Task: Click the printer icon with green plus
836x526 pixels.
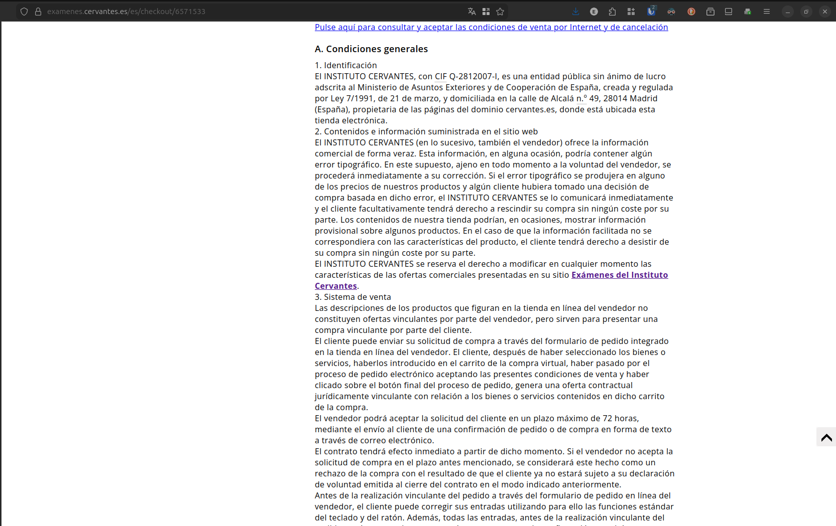Action: pyautogui.click(x=748, y=11)
